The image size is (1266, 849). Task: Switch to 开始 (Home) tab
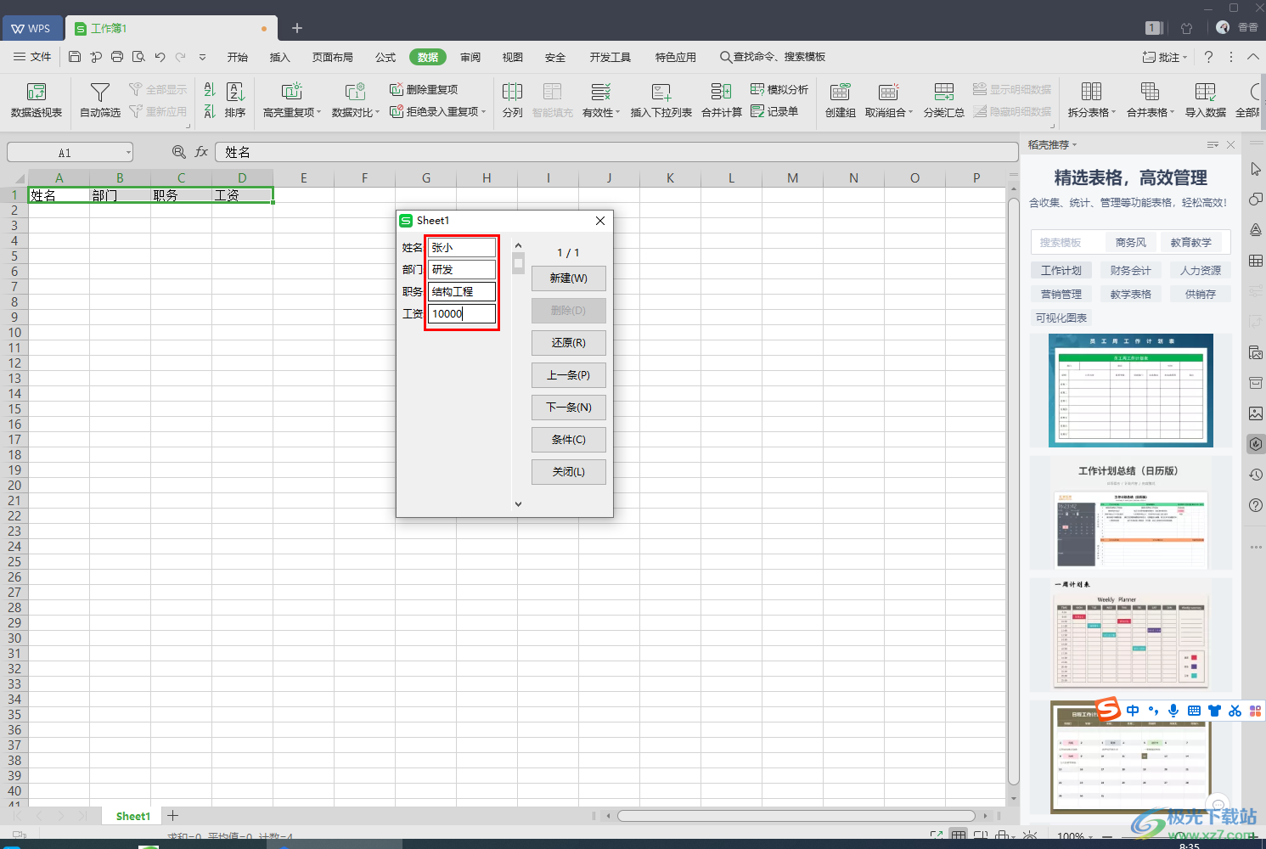238,57
